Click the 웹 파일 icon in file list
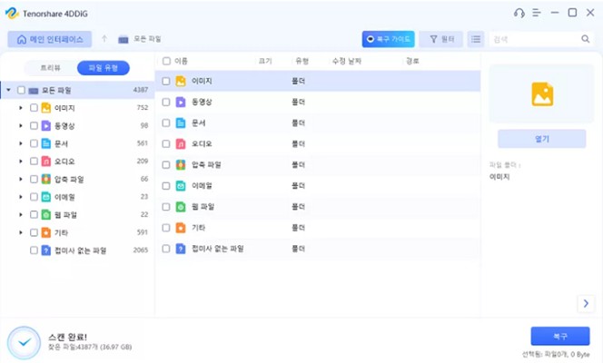The width and height of the screenshot is (603, 363). (x=181, y=206)
